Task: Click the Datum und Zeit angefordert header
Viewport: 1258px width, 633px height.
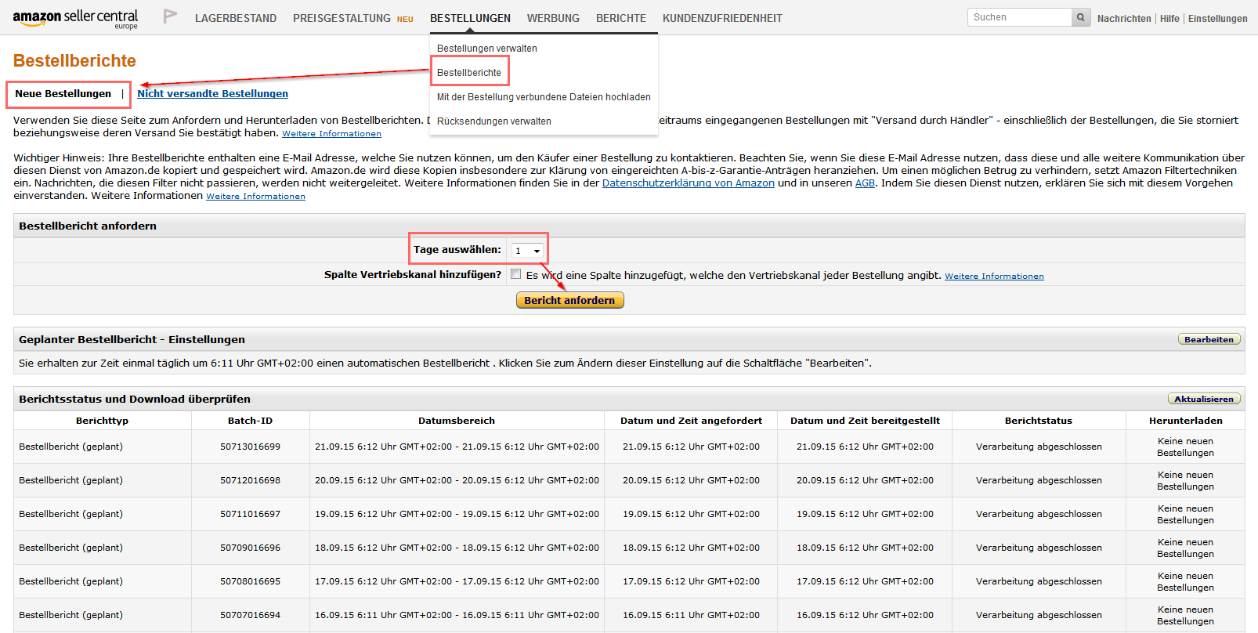Action: (691, 421)
